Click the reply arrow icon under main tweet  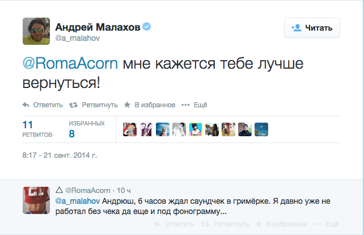[26, 105]
